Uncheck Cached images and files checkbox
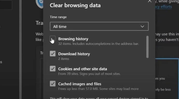 (x=53, y=84)
